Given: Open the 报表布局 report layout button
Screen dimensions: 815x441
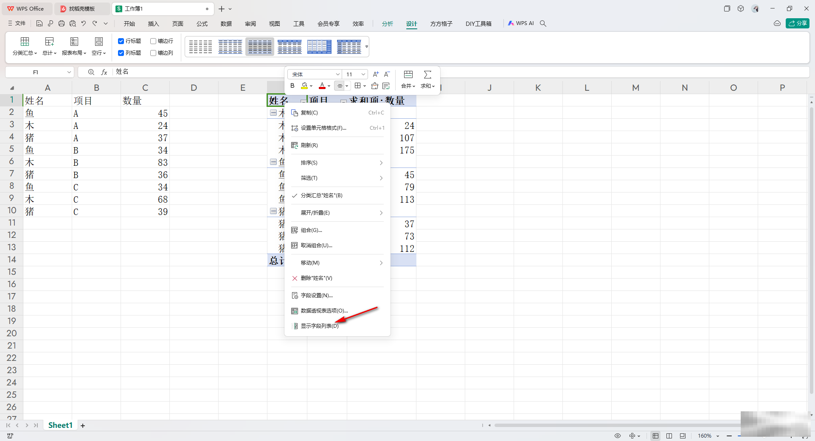Looking at the screenshot, I should point(74,46).
